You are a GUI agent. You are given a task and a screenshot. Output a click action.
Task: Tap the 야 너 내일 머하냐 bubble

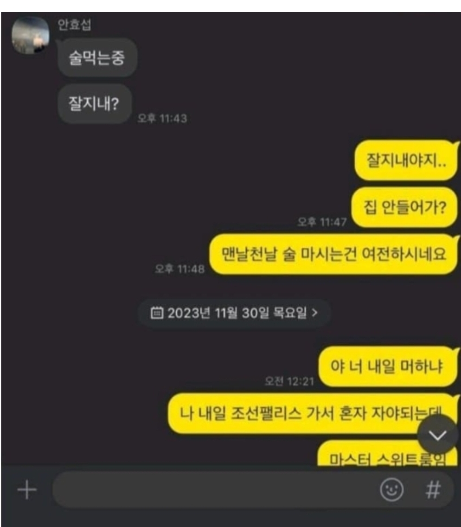388,366
